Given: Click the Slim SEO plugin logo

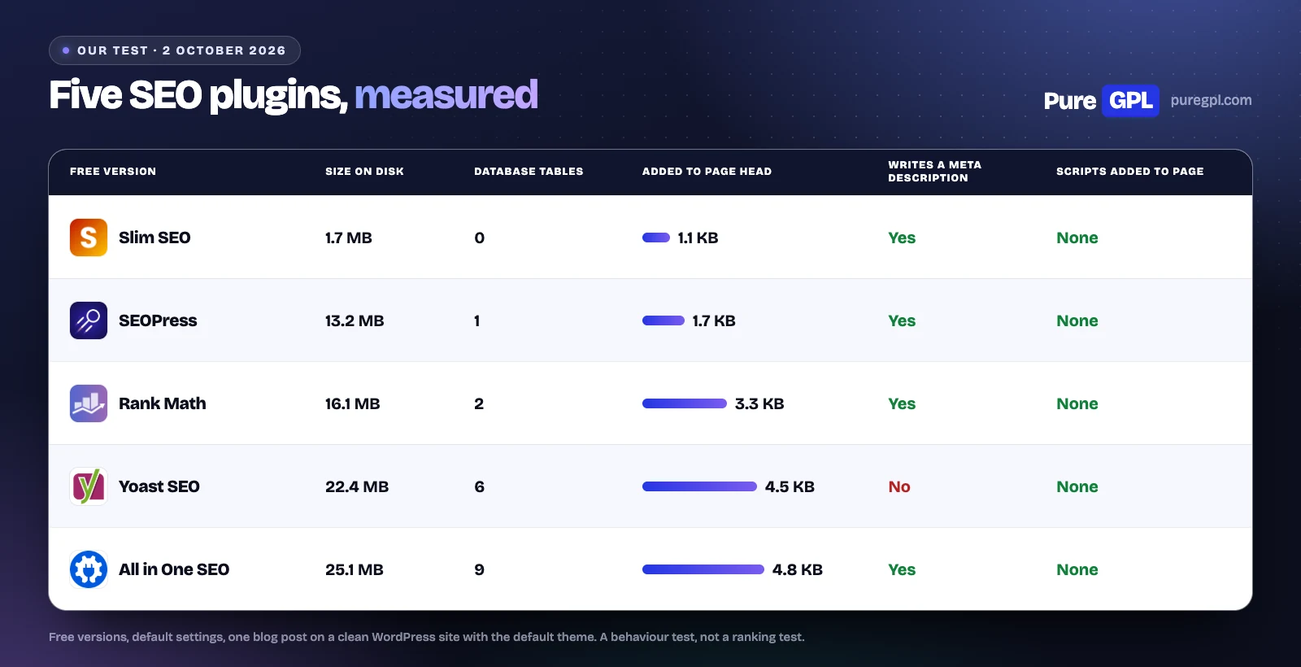Looking at the screenshot, I should click(x=89, y=238).
